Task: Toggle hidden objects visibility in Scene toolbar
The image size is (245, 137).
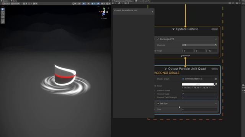Action: point(98,3)
